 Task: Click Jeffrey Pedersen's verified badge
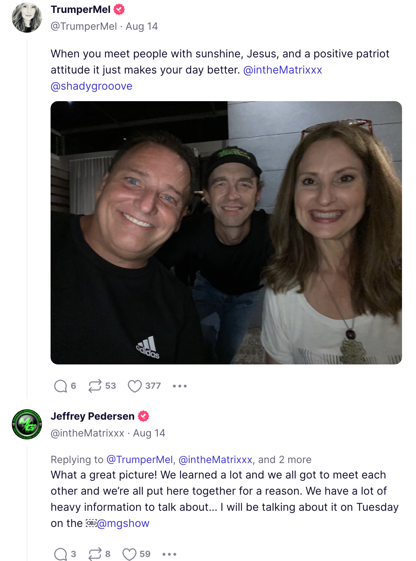pos(143,416)
